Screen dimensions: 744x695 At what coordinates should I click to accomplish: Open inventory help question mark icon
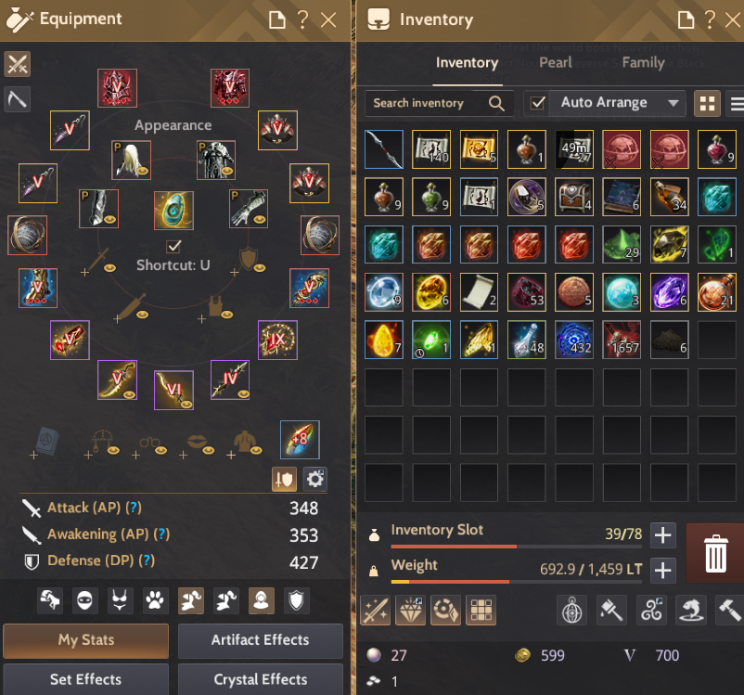(710, 19)
